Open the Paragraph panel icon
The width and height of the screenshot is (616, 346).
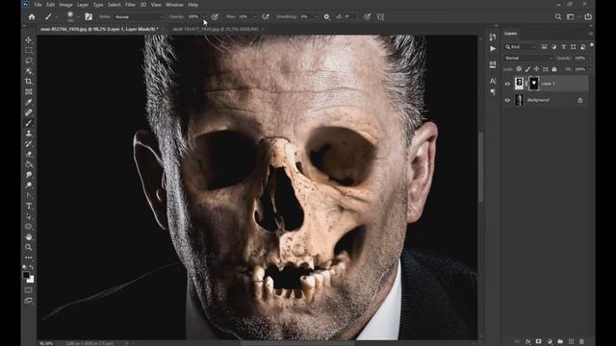[493, 92]
